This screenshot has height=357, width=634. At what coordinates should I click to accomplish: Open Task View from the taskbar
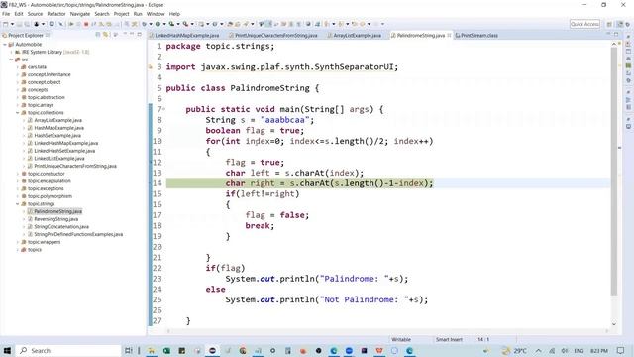[128, 350]
